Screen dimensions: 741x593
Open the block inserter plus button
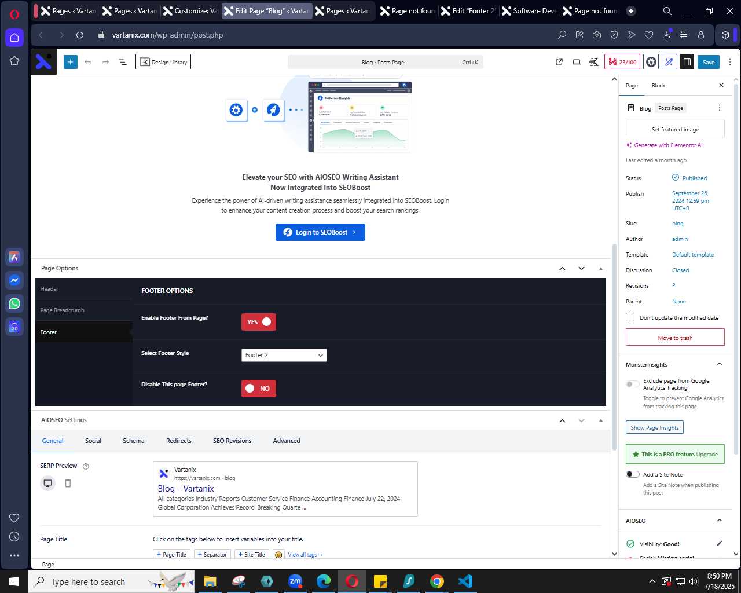coord(71,62)
